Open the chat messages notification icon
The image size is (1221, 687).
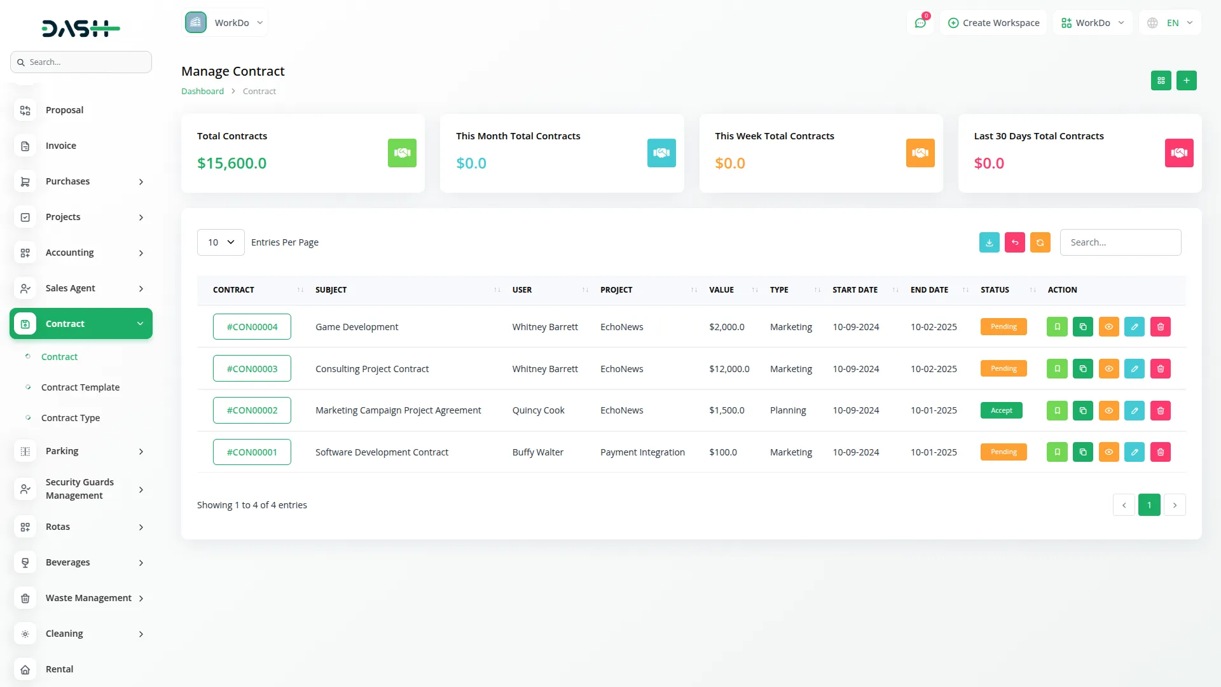click(x=920, y=23)
